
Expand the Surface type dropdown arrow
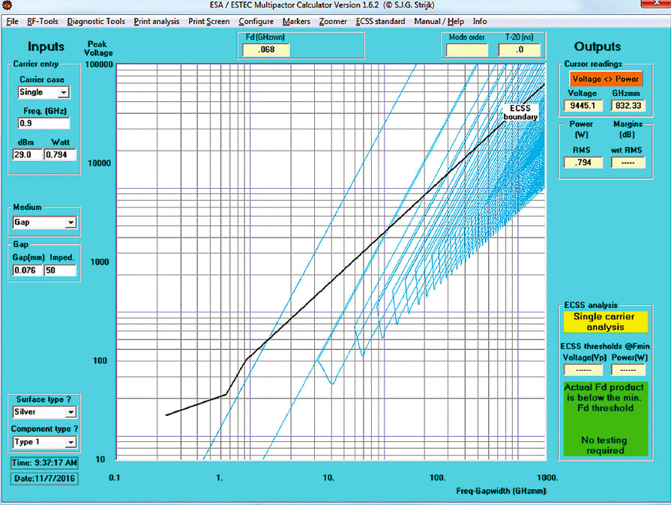pyautogui.click(x=70, y=412)
